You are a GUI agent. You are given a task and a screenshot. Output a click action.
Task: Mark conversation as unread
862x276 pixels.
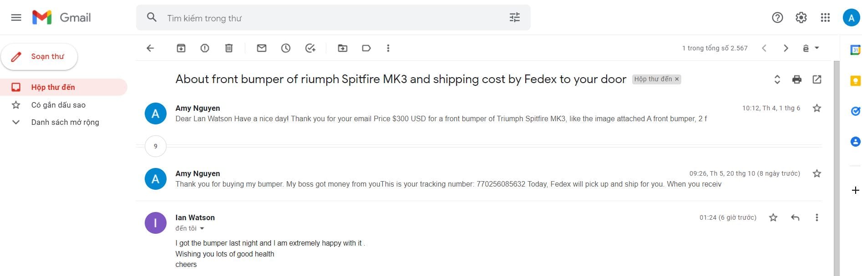[262, 48]
